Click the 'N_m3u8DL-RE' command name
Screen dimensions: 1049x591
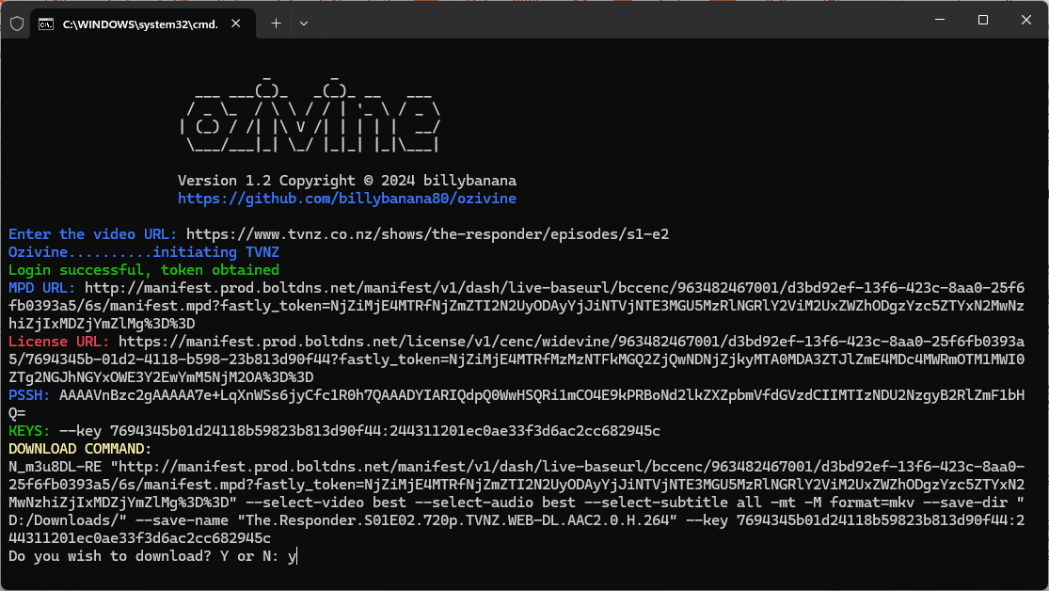[x=55, y=467]
